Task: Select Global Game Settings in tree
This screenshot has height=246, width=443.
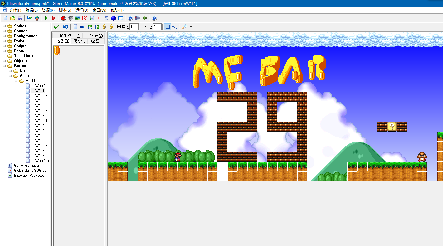Action: click(30, 171)
